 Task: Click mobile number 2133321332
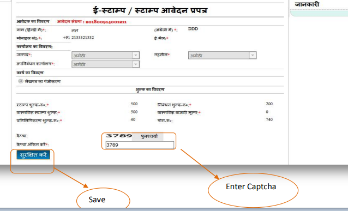[82, 38]
